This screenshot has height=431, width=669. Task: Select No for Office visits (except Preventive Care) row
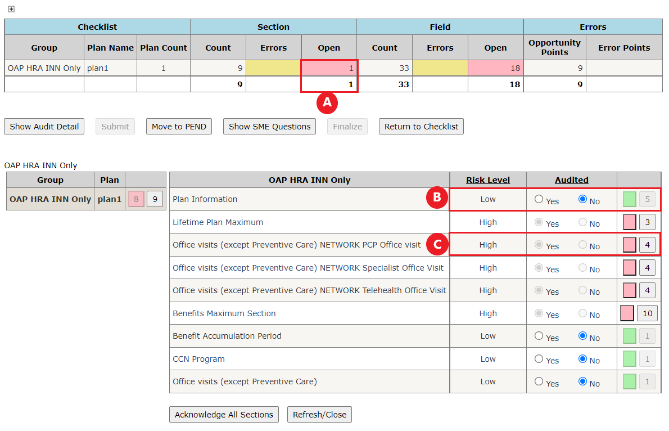click(x=582, y=381)
